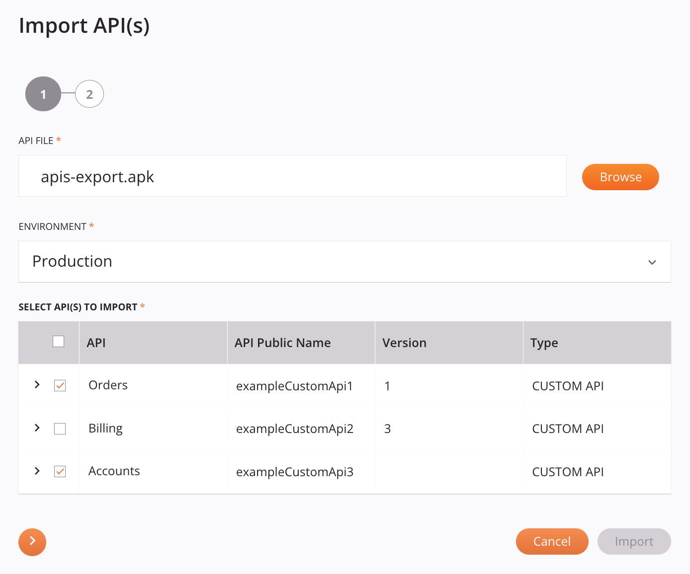
Task: Expand the Orders row details
Action: [x=36, y=385]
